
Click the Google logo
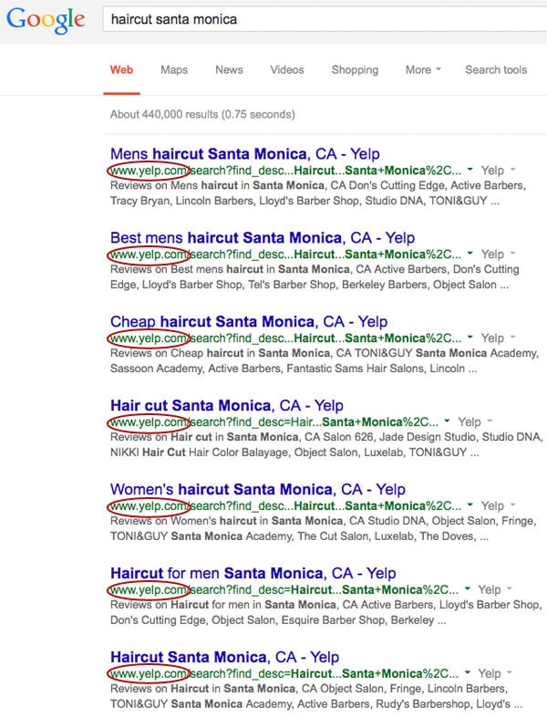46,20
